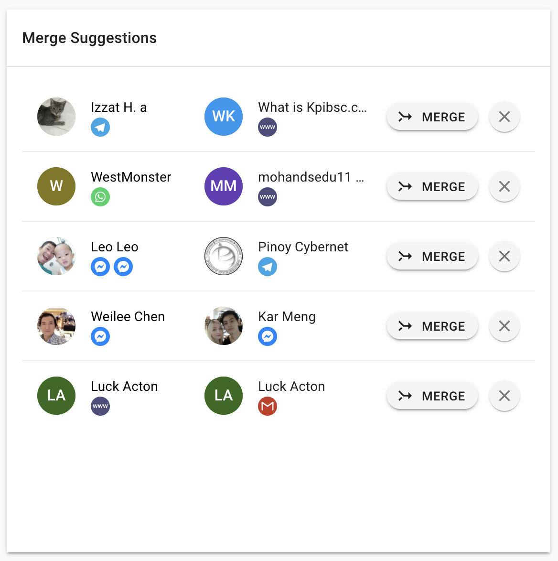The width and height of the screenshot is (558, 561).
Task: Merge Izzat H. a with What is Kpibsc
Action: point(432,117)
